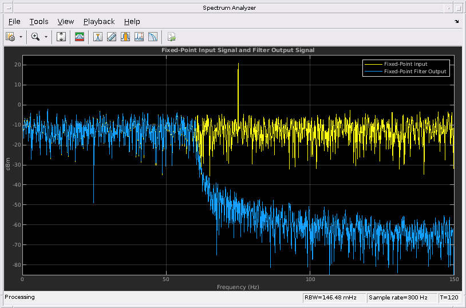Screen dimensions: 466x308
Task: Click the ruler measurement toolbar icon
Action: 112,37
